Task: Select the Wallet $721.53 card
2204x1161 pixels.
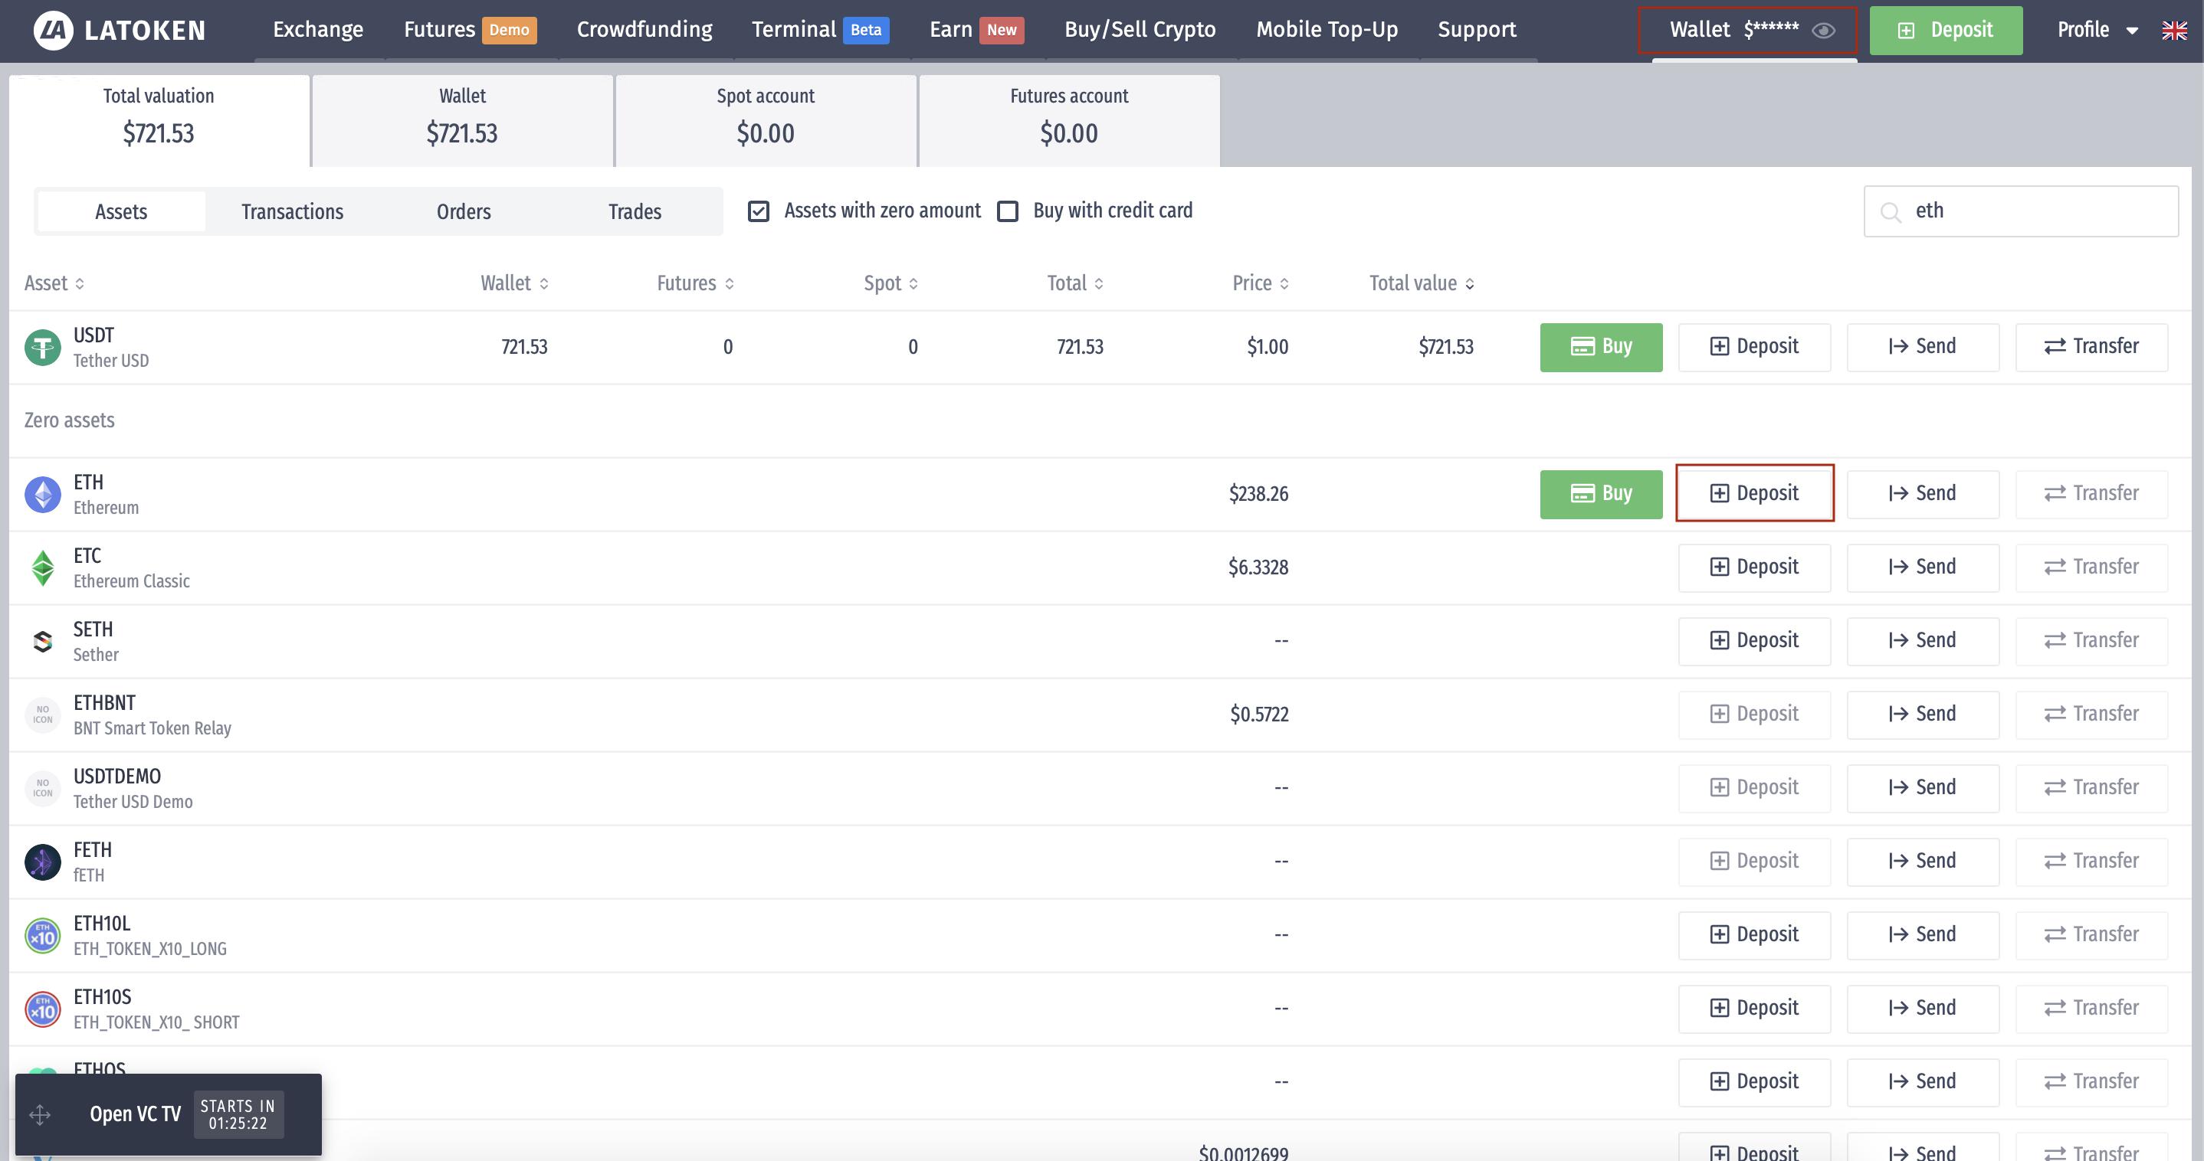Action: 463,120
